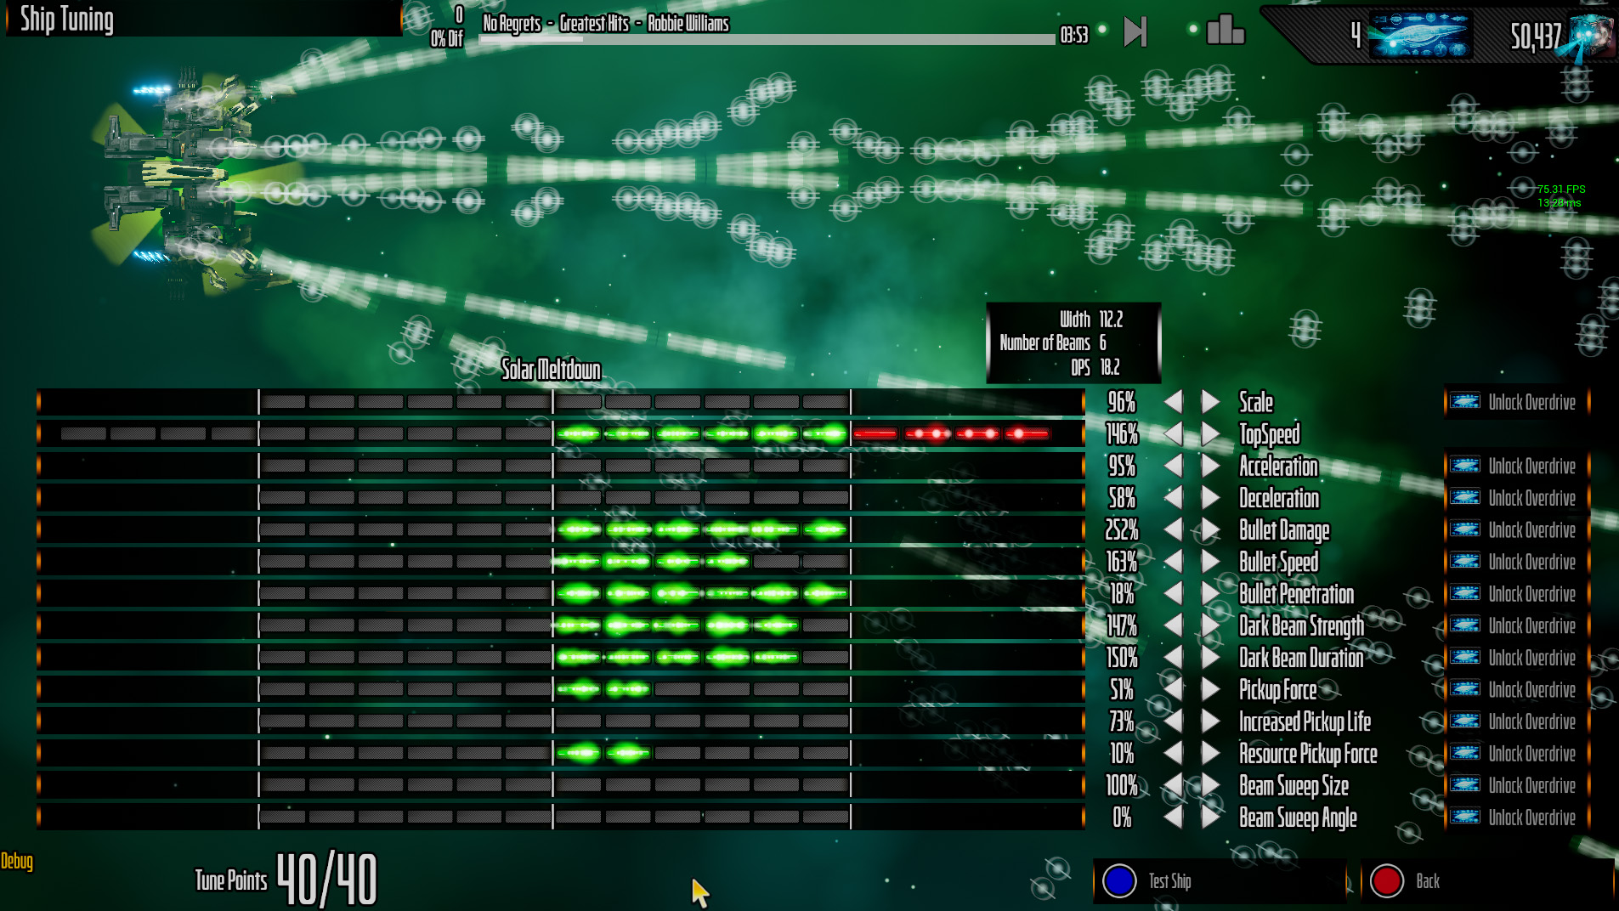Increase Bullet Damage with the right arrow

point(1210,530)
